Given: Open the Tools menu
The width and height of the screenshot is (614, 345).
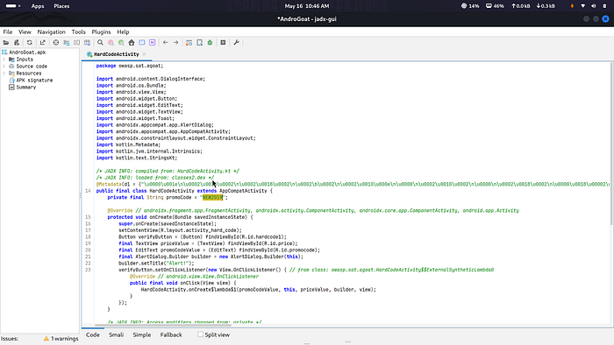Looking at the screenshot, I should (78, 32).
